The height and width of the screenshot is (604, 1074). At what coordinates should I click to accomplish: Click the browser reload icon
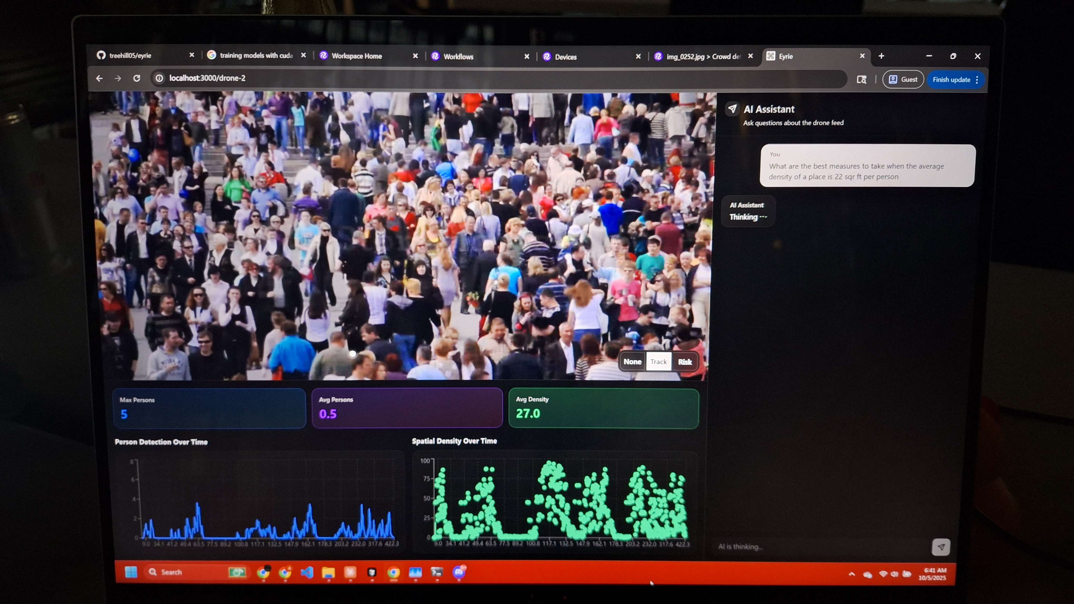coord(137,78)
